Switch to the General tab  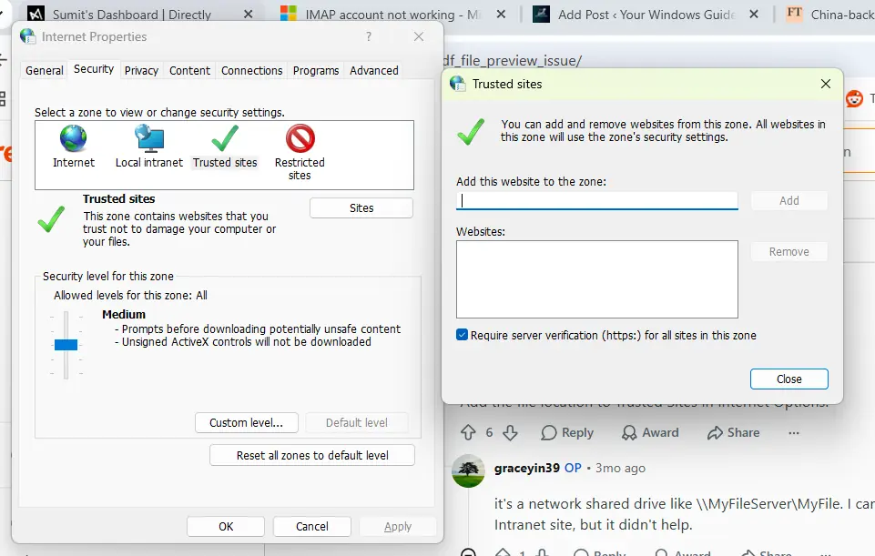point(45,71)
